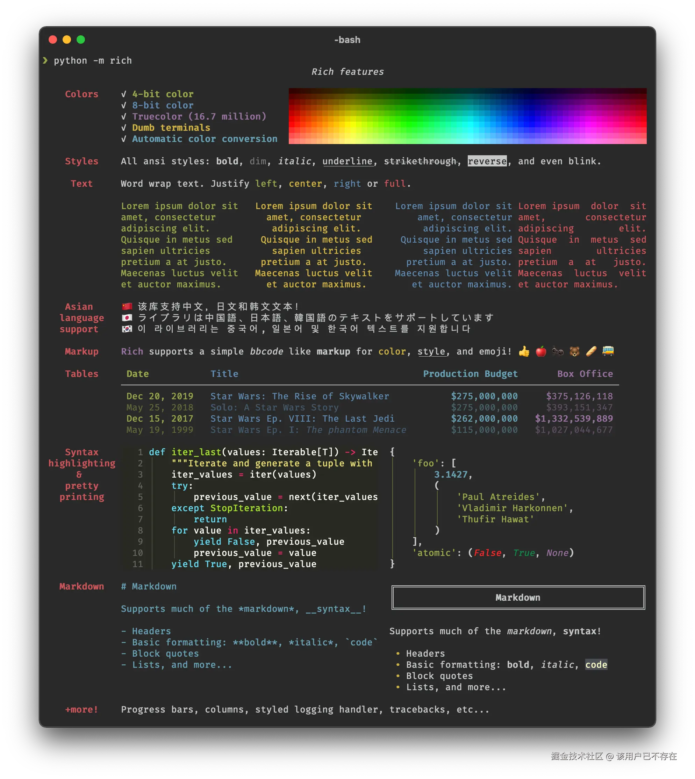
Task: Click the bear face emoji
Action: click(574, 351)
